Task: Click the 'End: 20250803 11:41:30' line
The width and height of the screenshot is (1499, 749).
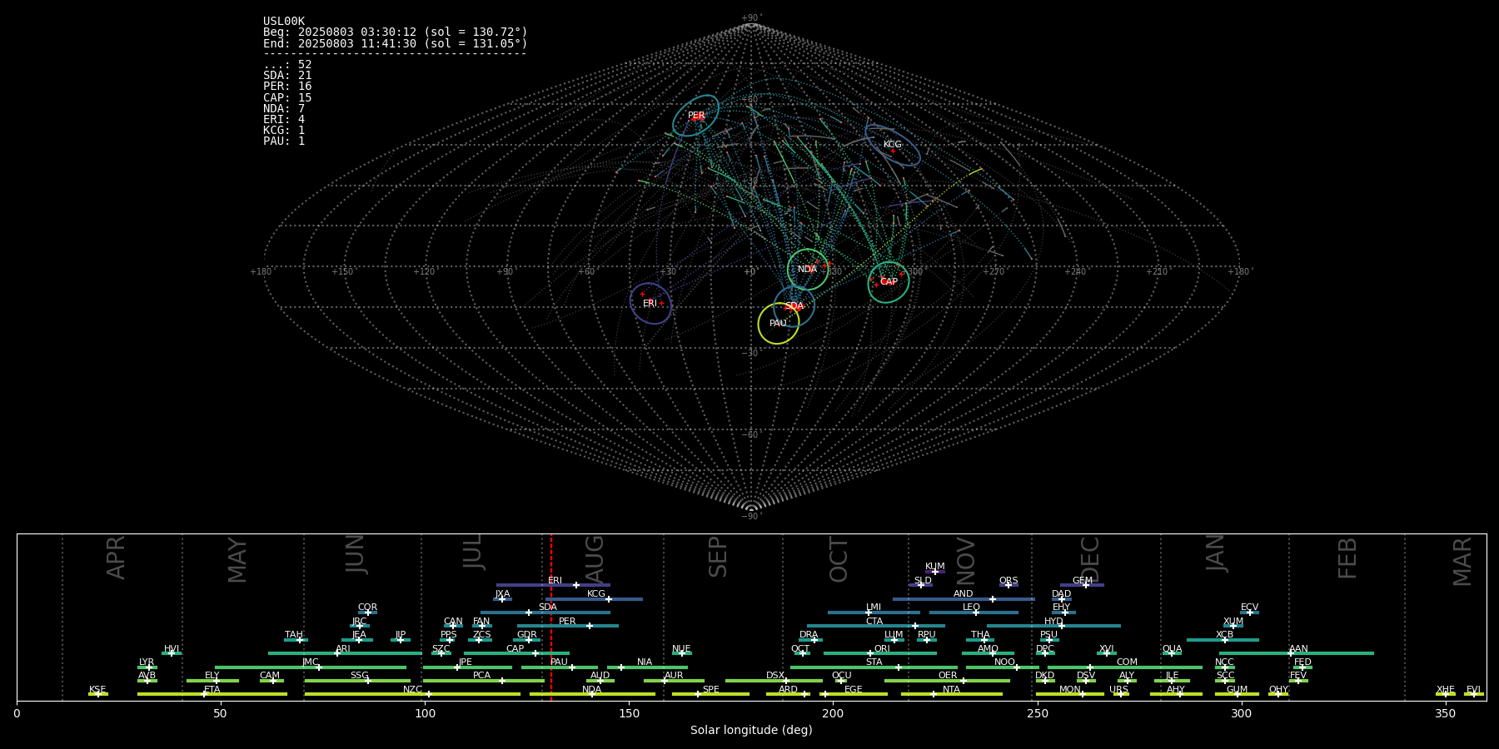Action: coord(396,43)
